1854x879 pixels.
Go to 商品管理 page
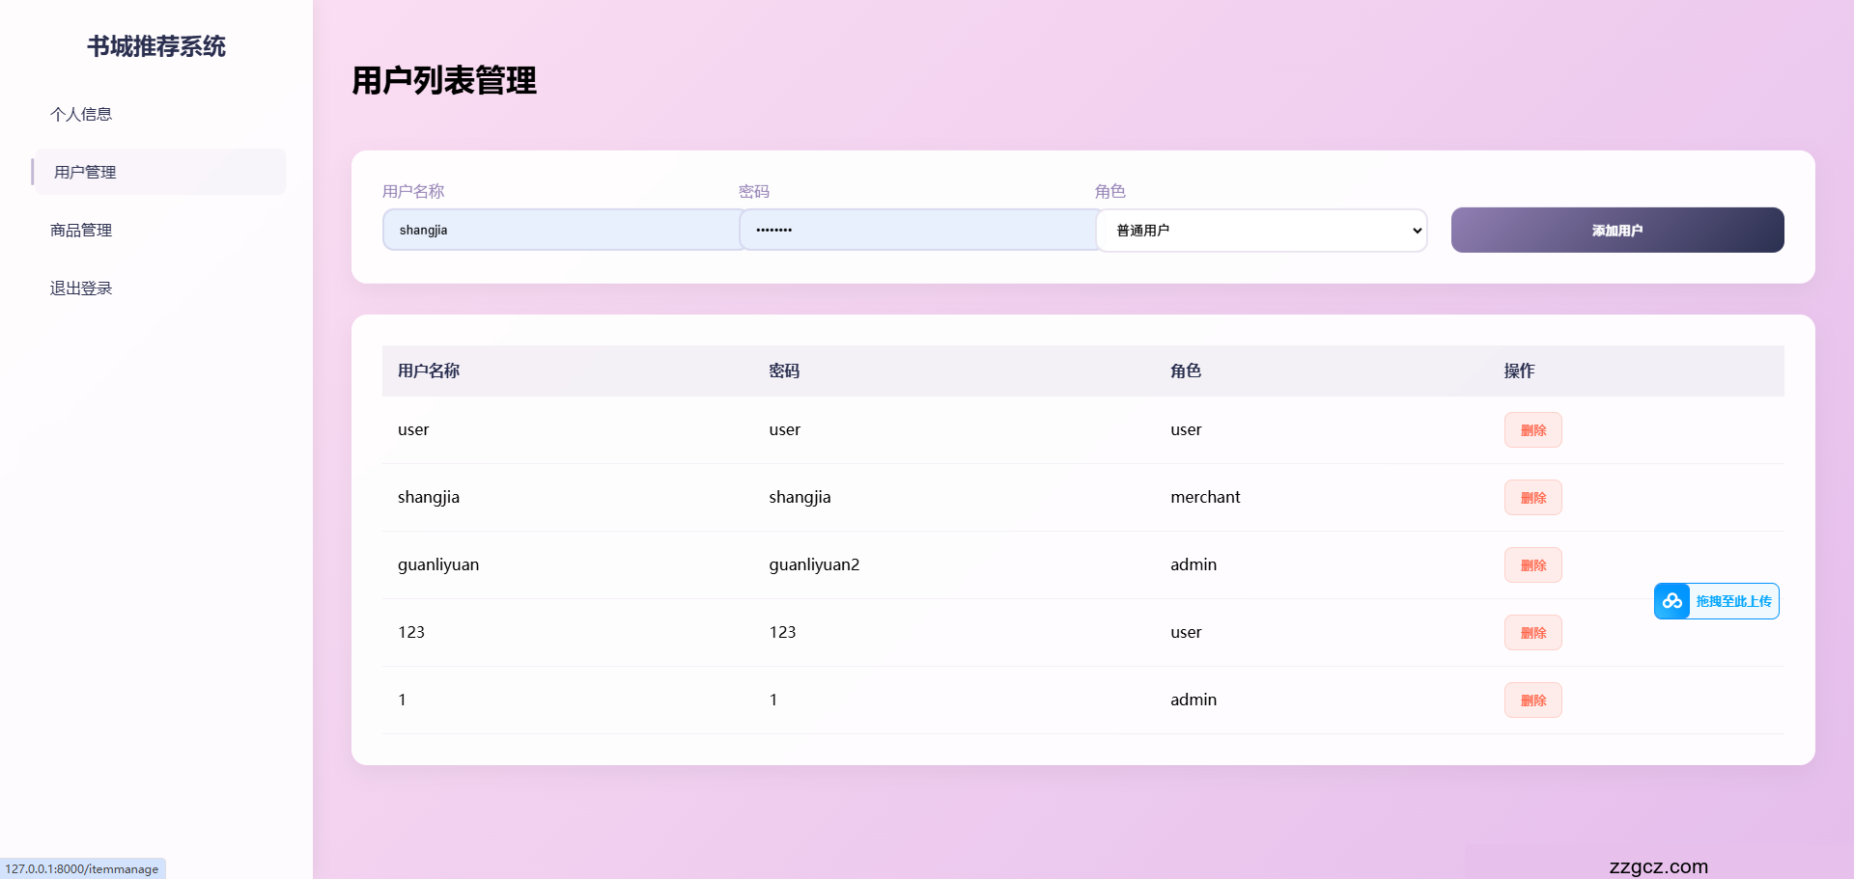click(81, 230)
